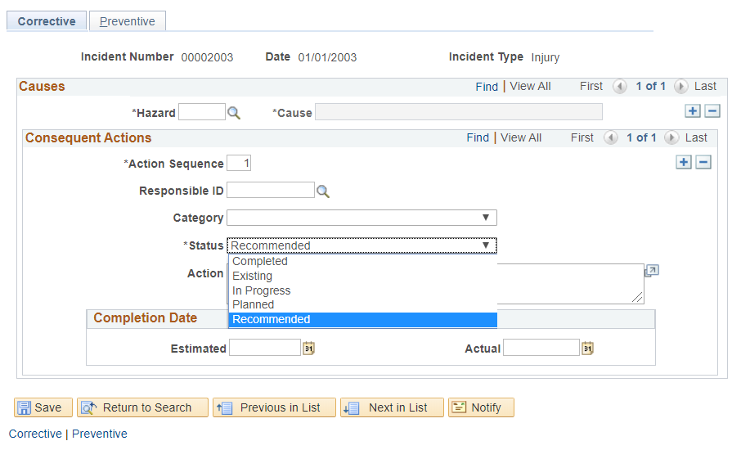Screen dimensions: 741x450
Task: Click Return to Search button
Action: click(142, 407)
